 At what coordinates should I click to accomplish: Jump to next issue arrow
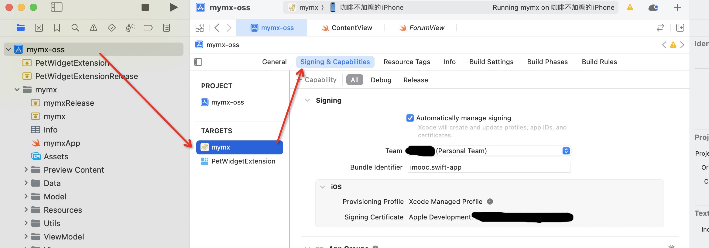click(x=682, y=45)
